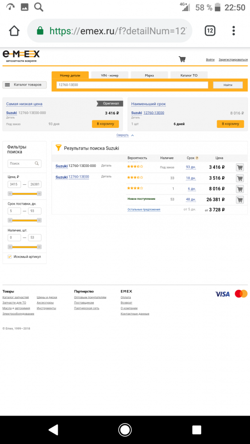Open the shopping cart icon in header

(182, 59)
